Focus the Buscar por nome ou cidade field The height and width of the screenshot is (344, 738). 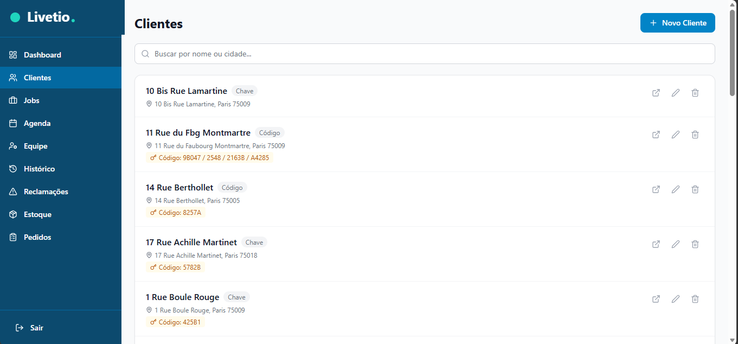point(425,54)
